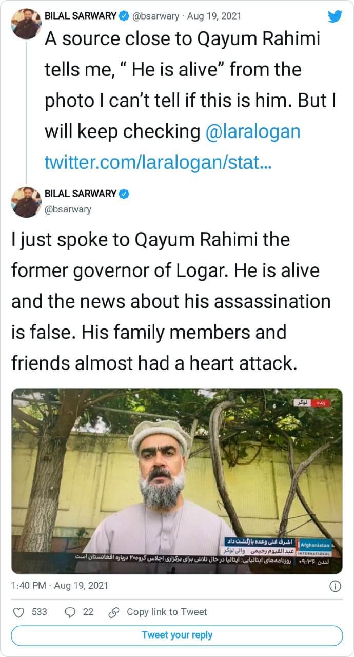Viewport: 354px width, 657px height.
Task: Click the verified badge in quoted tweet header
Action: click(x=124, y=16)
